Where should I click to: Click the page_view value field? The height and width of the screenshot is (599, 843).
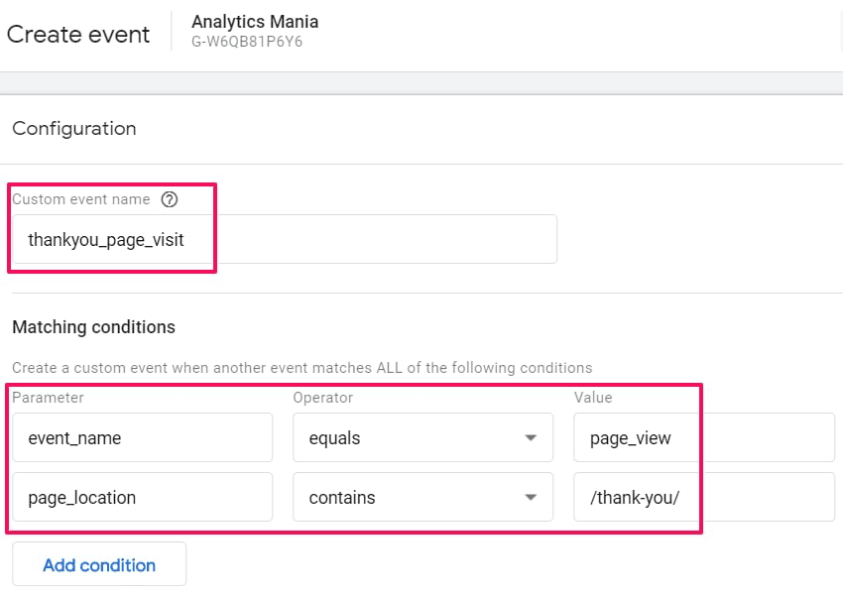pos(704,437)
